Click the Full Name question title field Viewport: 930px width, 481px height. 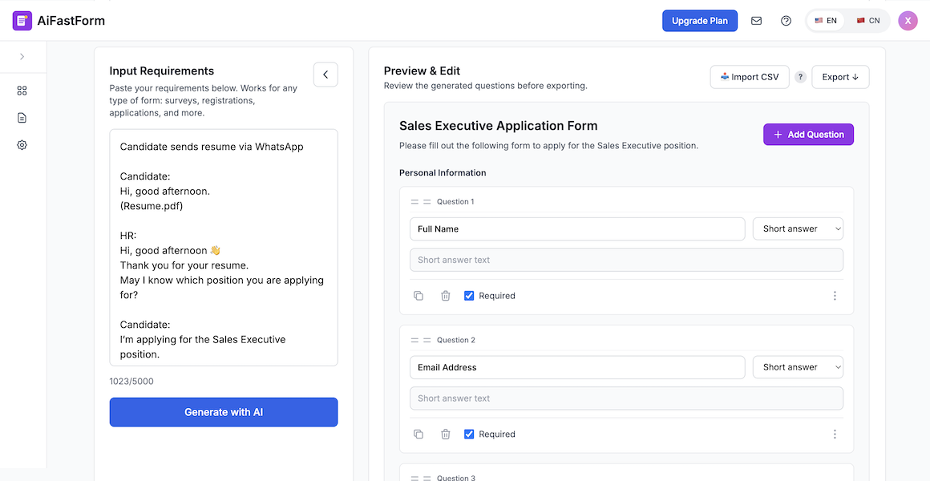pyautogui.click(x=576, y=228)
